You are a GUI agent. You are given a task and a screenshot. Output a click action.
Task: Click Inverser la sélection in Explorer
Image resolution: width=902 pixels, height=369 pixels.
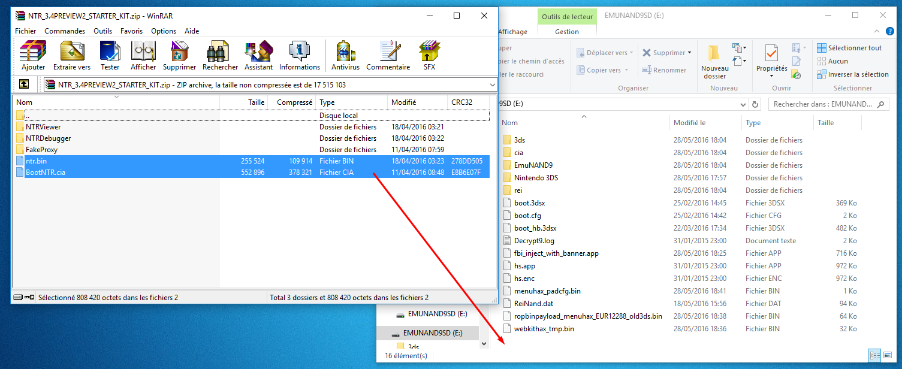tap(853, 74)
